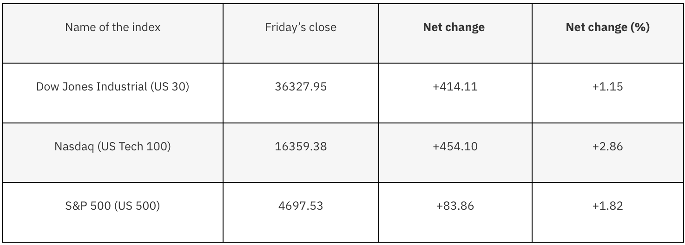Select the +1.82 percent change cell
This screenshot has width=685, height=245.
[607, 206]
